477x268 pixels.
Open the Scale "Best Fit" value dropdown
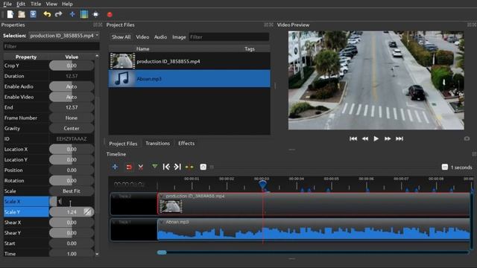(x=72, y=191)
